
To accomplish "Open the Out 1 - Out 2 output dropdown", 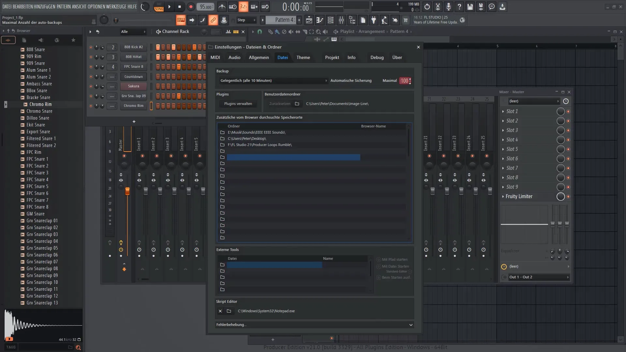I will point(539,277).
